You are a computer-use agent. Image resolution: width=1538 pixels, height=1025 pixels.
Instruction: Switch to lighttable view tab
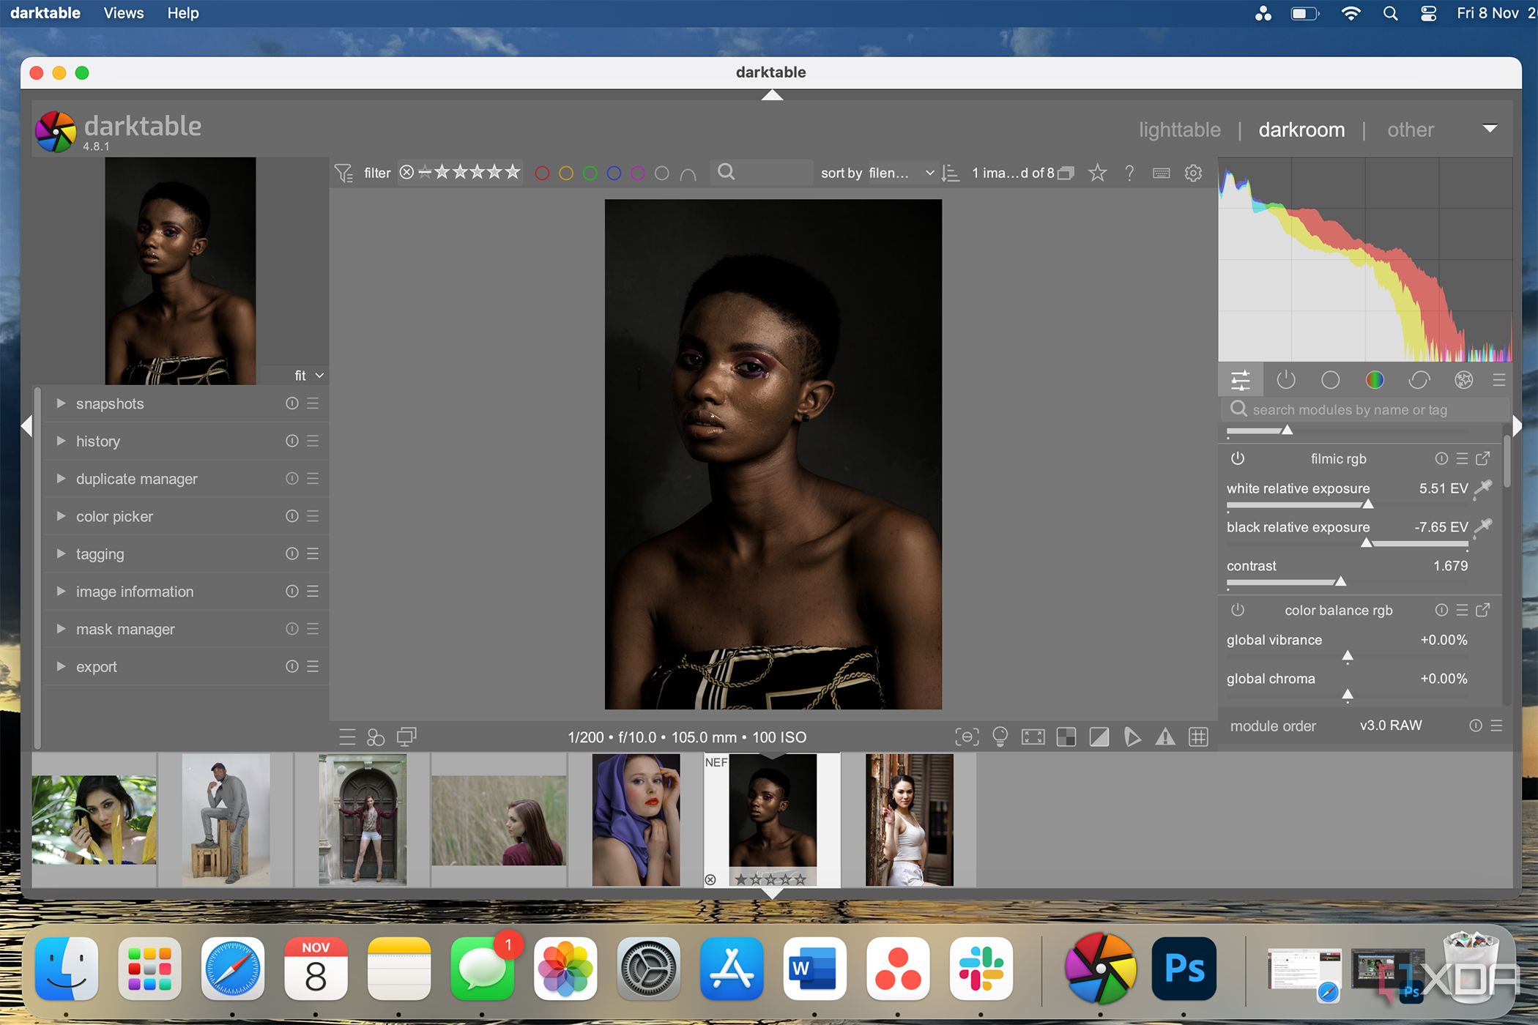pyautogui.click(x=1178, y=130)
